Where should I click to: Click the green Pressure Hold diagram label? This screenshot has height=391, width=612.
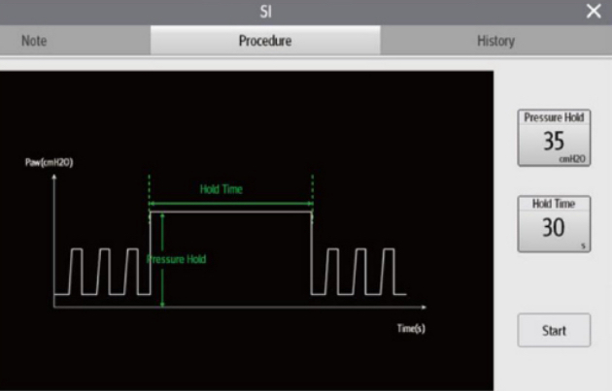click(177, 260)
